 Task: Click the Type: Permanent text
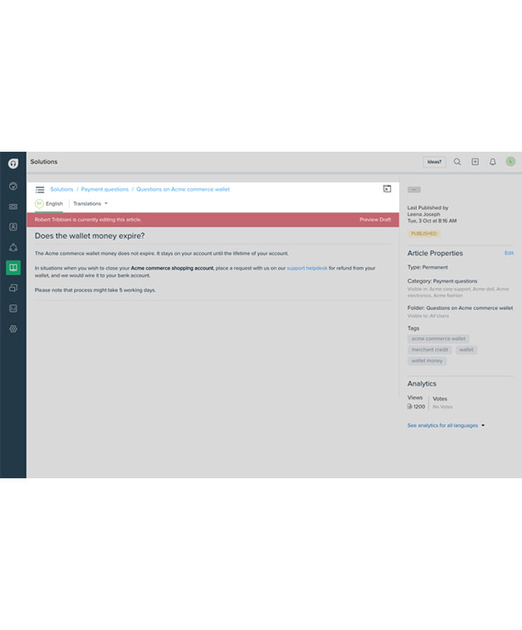click(428, 267)
